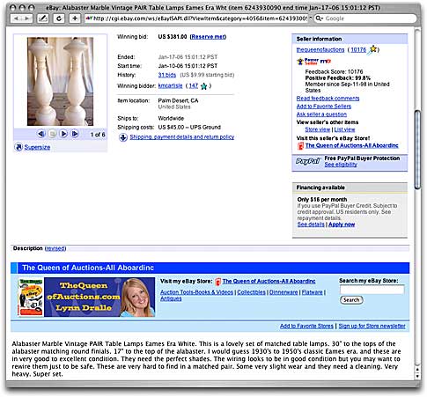Click the yellow shooting star feedback icon
This screenshot has width=427, height=397.
coord(372,49)
